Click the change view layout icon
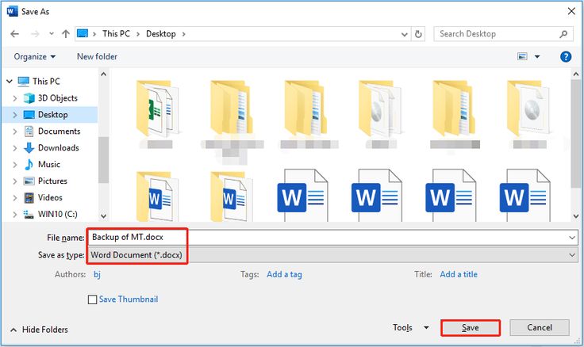The height and width of the screenshot is (347, 584). click(x=522, y=57)
